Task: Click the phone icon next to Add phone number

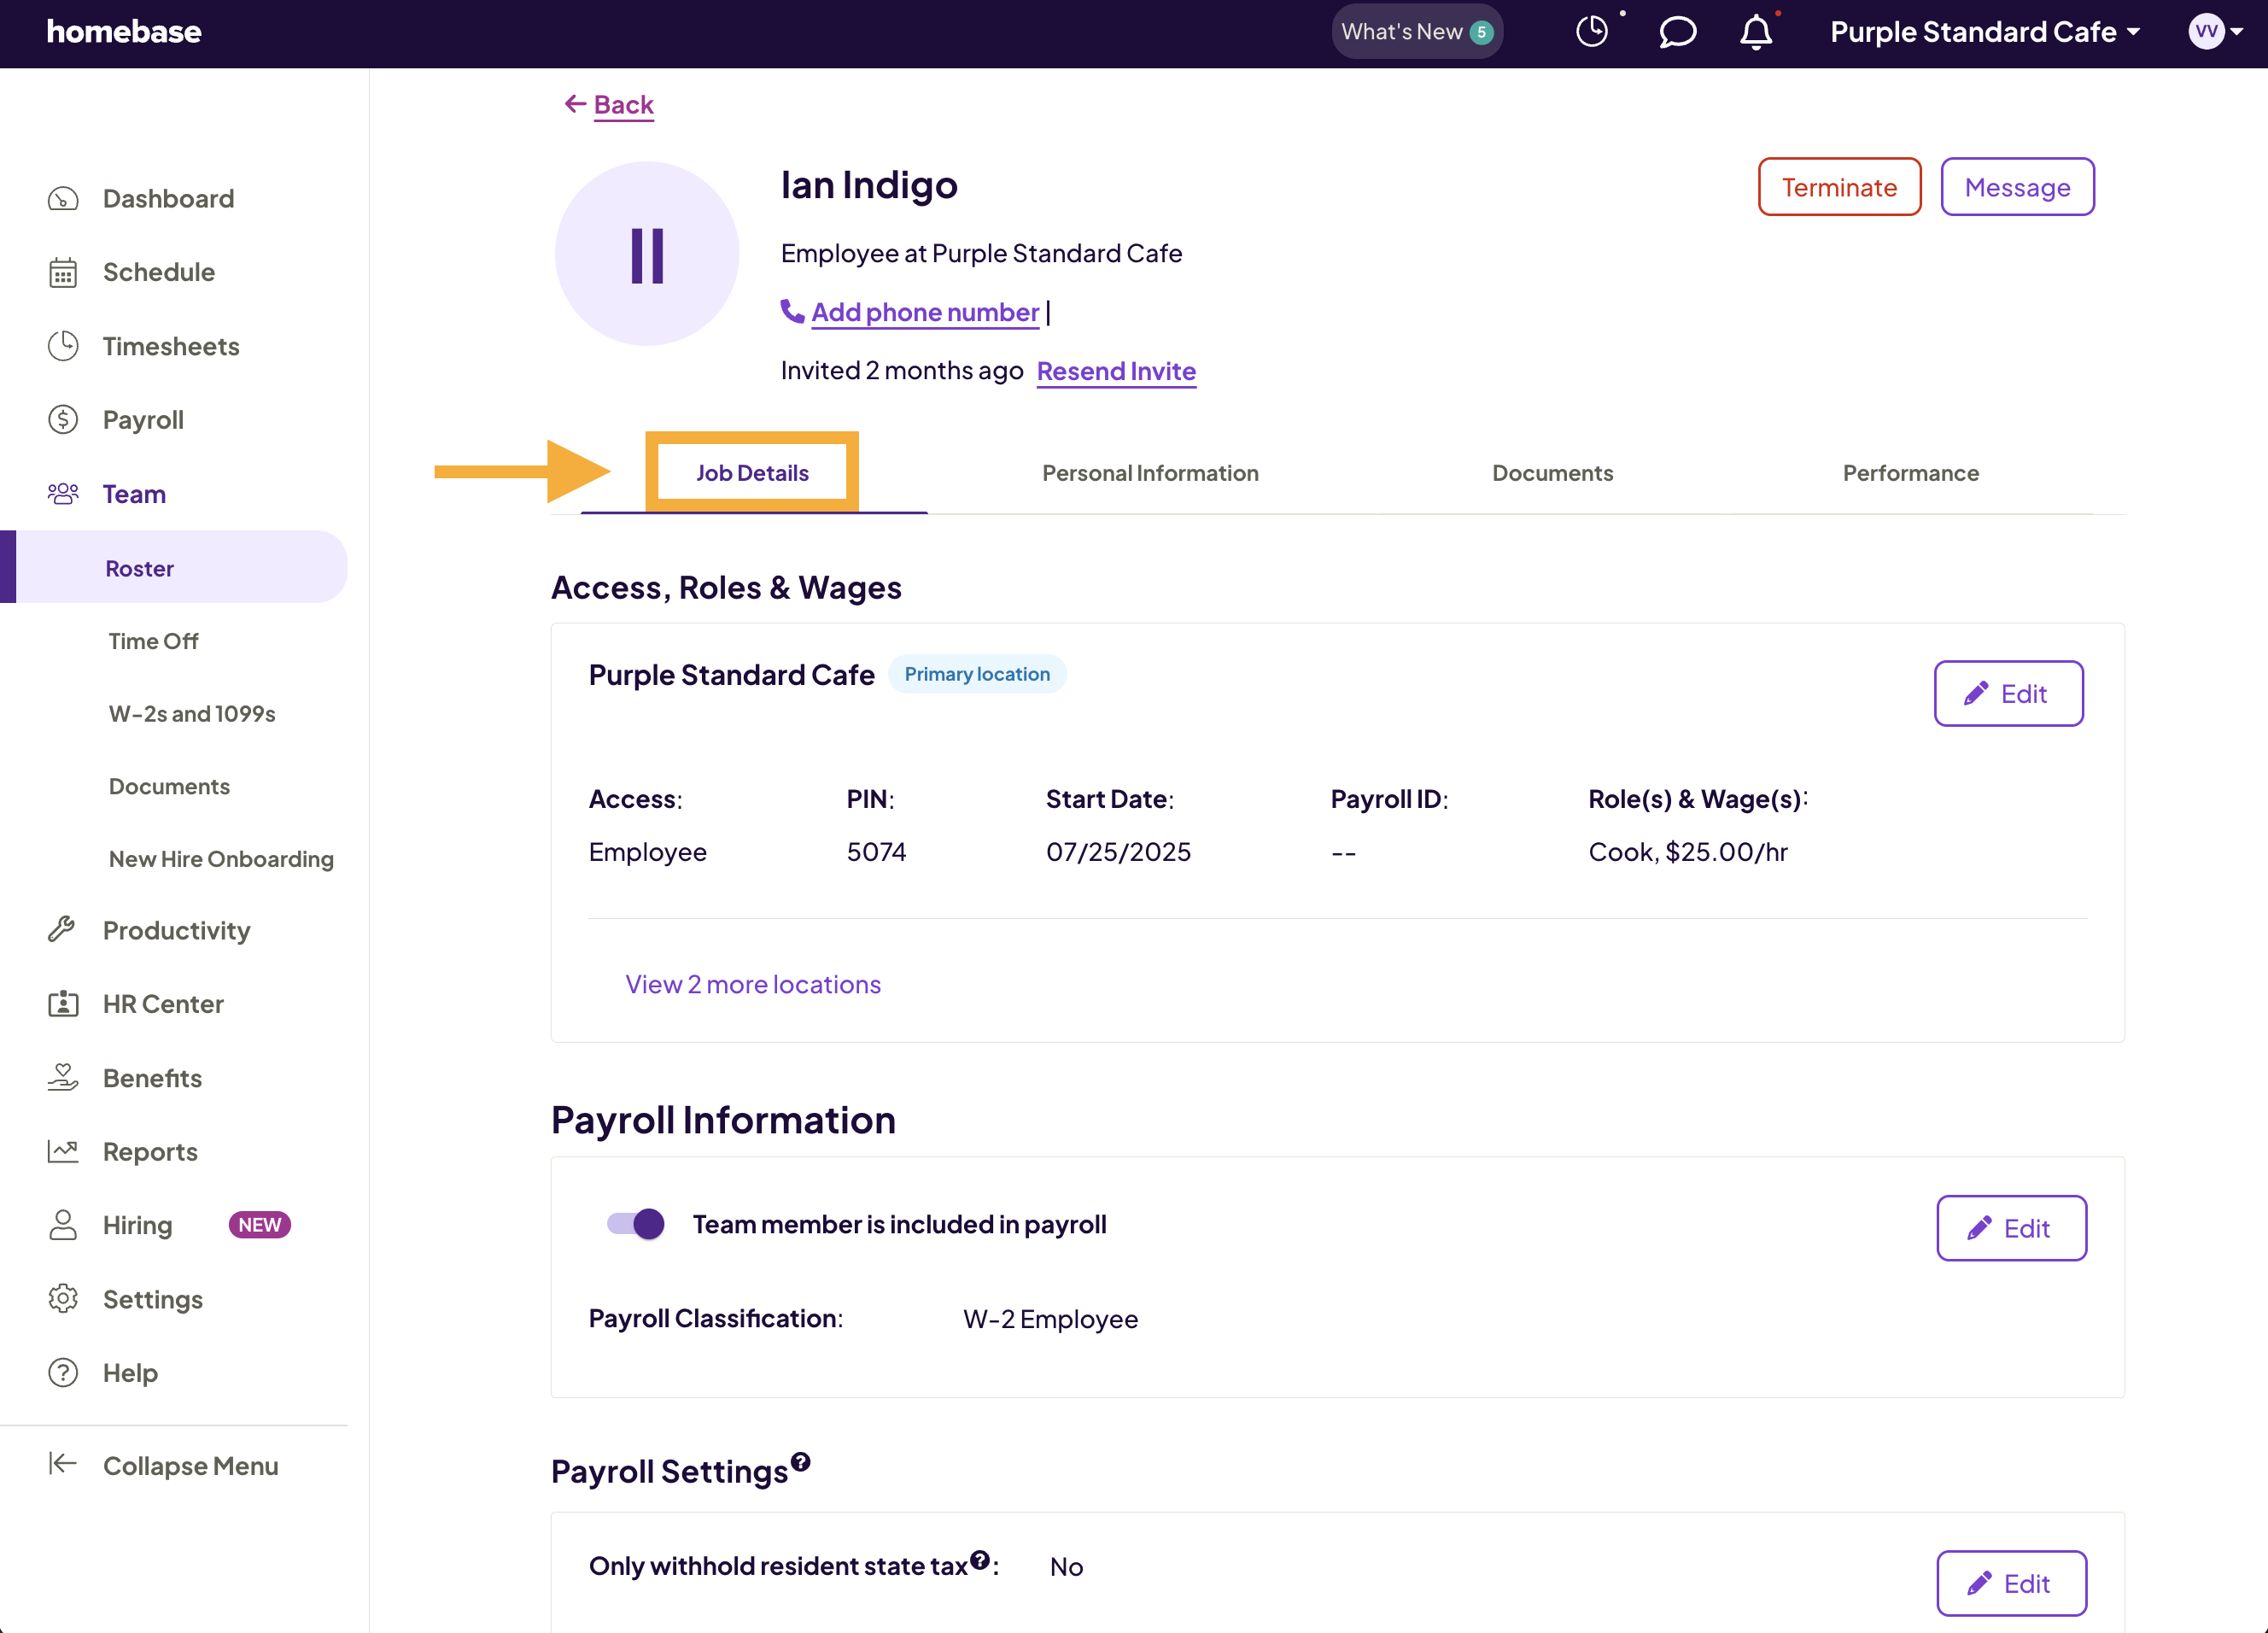Action: [792, 311]
